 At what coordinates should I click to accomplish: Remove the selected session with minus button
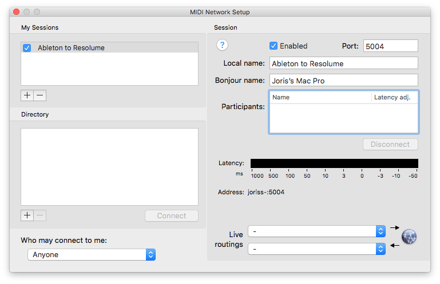point(40,95)
